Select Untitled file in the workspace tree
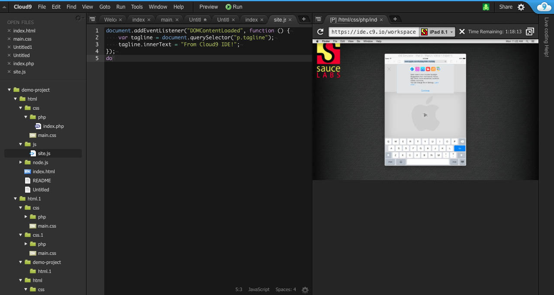This screenshot has height=295, width=554. (41, 190)
